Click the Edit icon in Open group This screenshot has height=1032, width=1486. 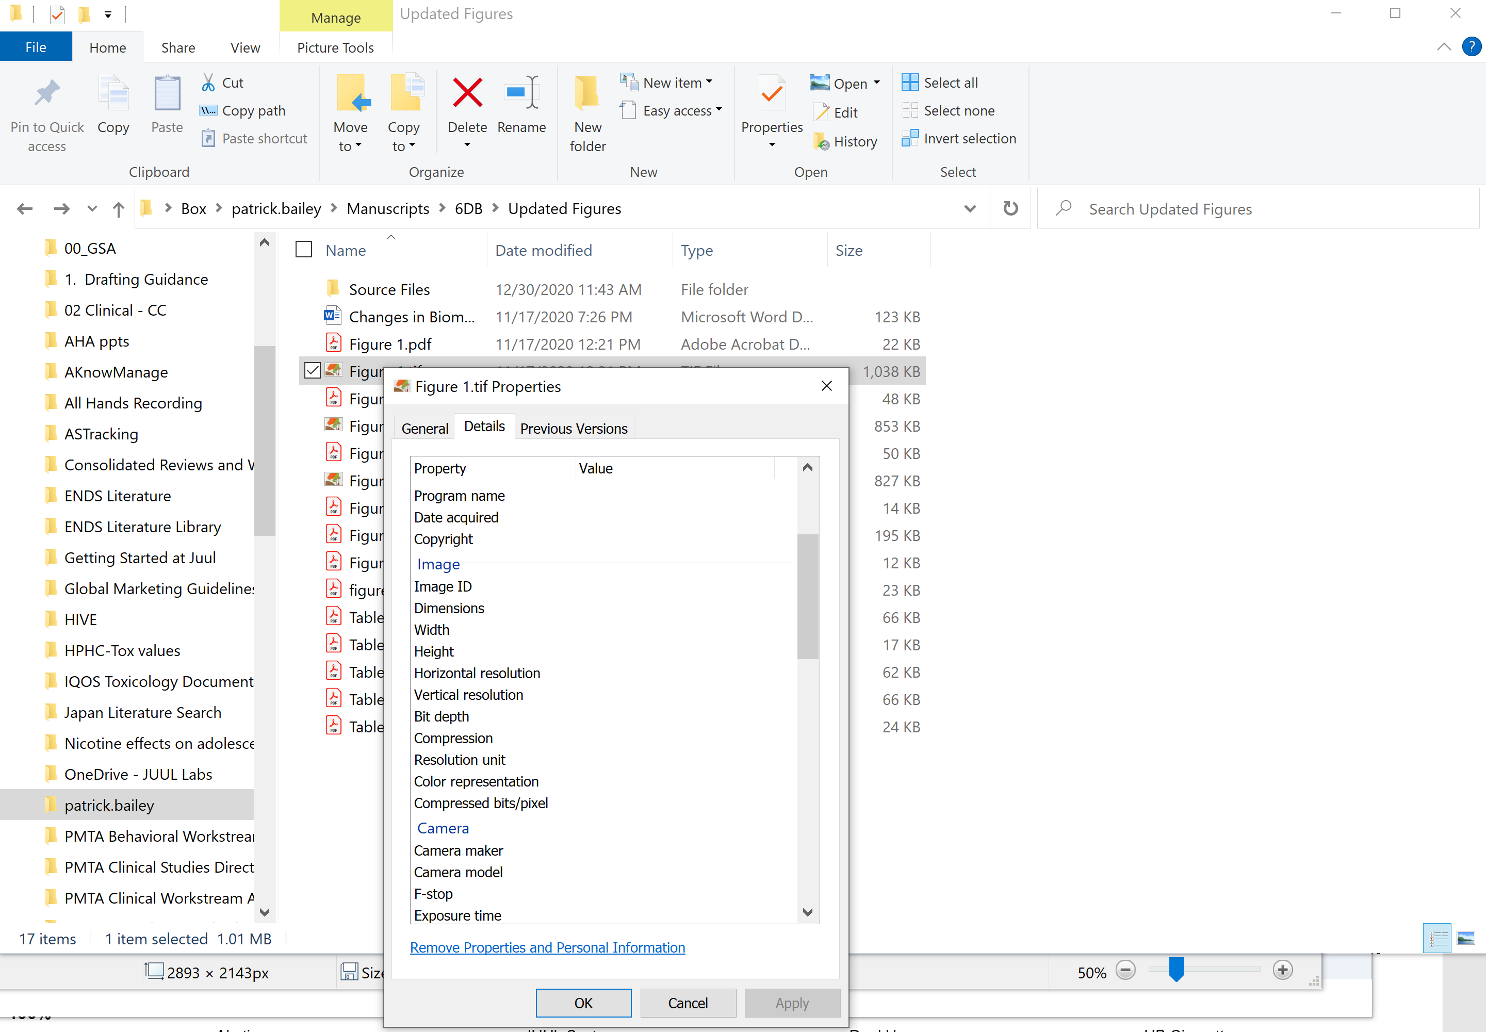pos(821,112)
